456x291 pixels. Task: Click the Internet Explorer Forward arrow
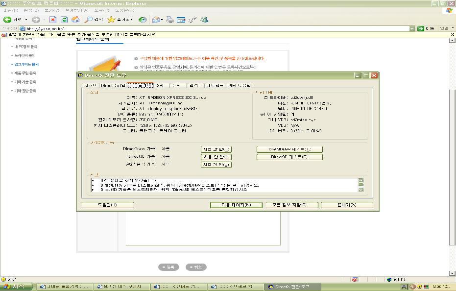[36, 20]
